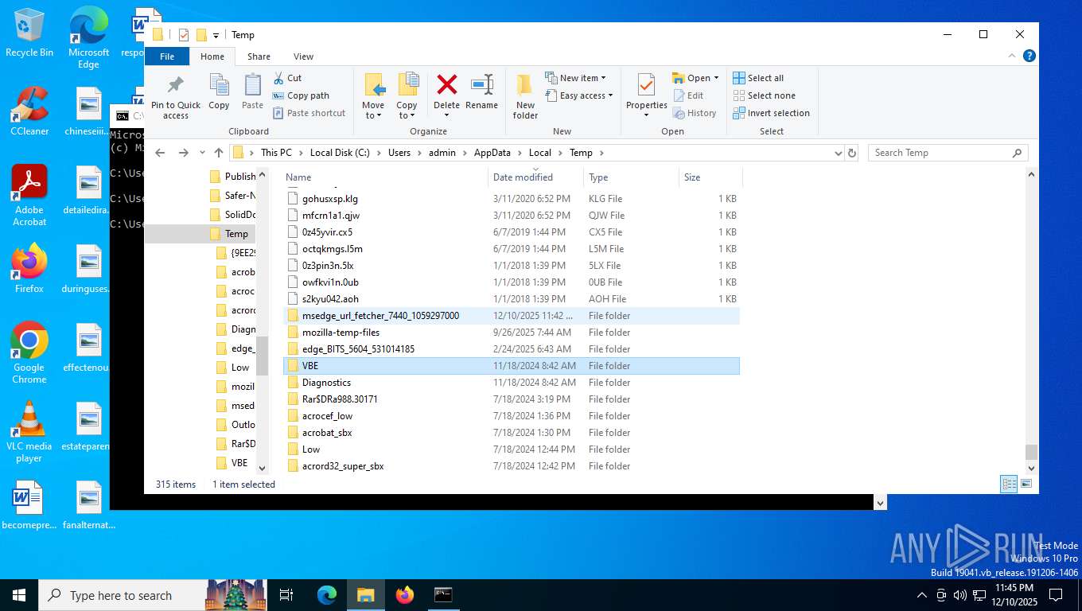Open CCleaner desktop shortcut
This screenshot has height=611, width=1082.
[29, 111]
